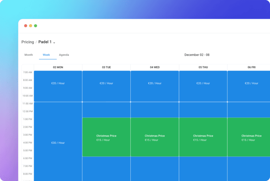Close the window with the red button
Screen dimensions: 270x181
tap(25, 26)
